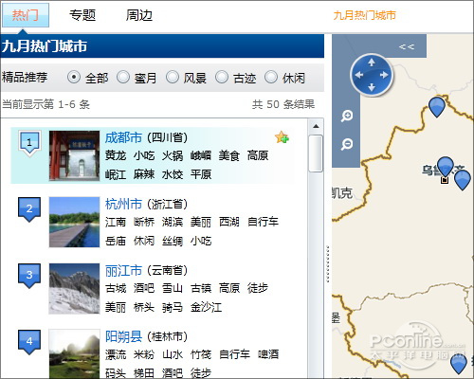Click the map pin right of 乌鲁木齐

click(x=463, y=180)
